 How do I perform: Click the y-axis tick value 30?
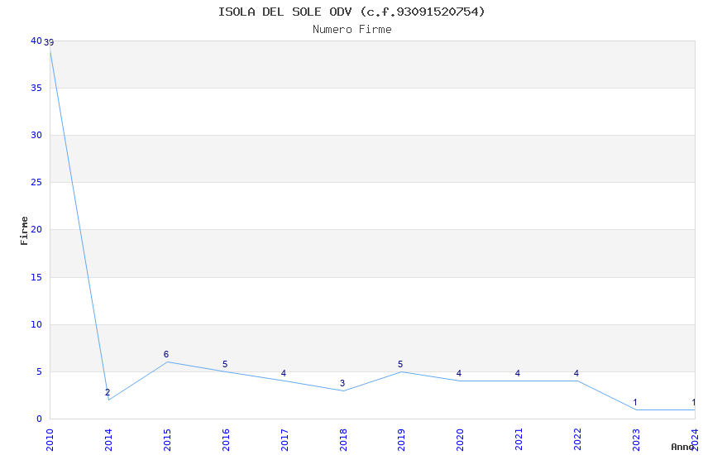(36, 135)
